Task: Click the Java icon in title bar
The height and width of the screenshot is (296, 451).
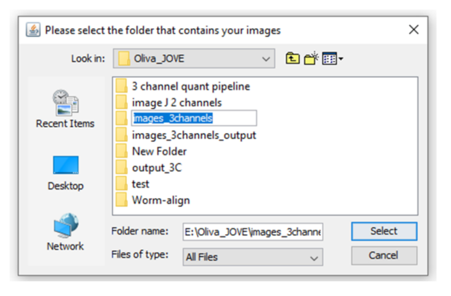Action: [33, 31]
